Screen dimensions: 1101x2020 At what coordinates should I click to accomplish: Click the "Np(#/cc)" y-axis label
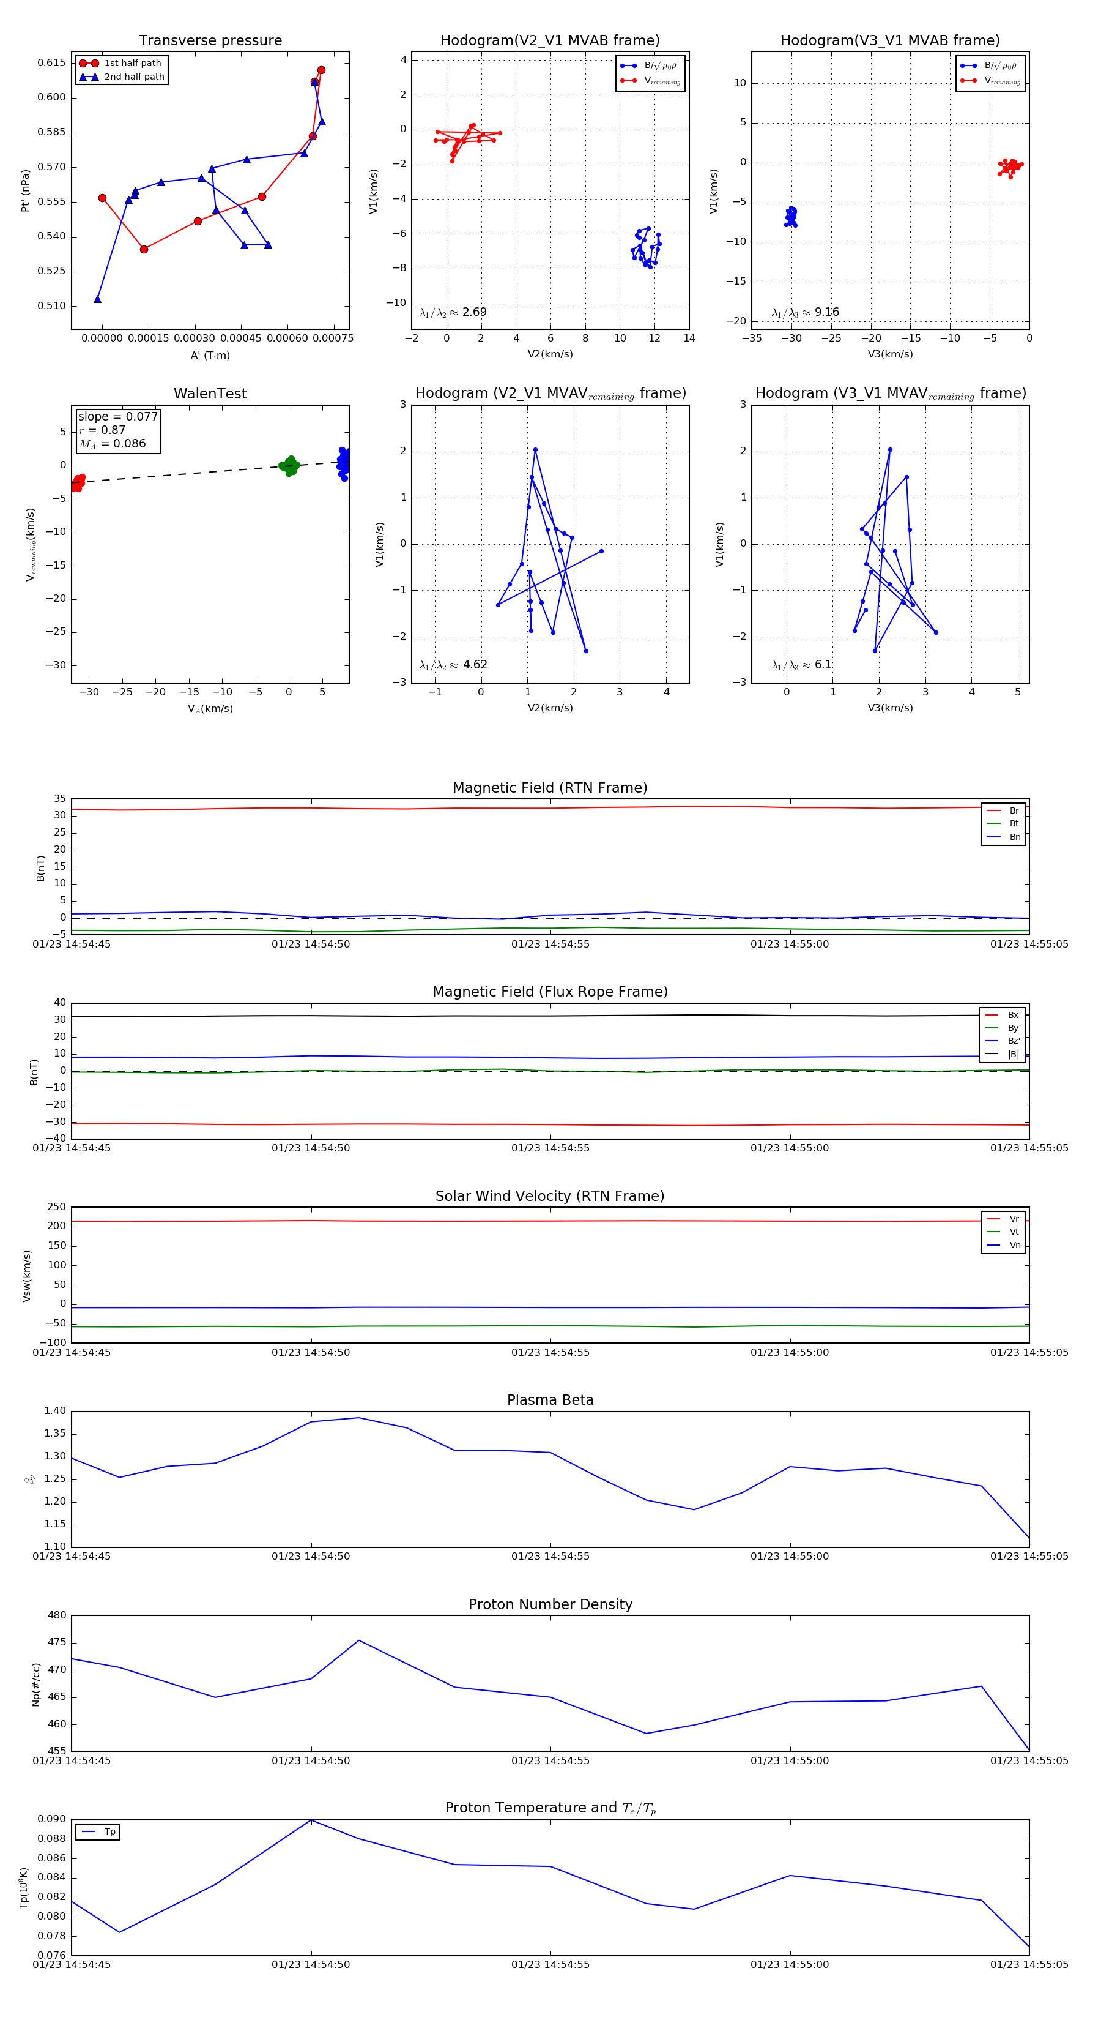(x=35, y=1683)
